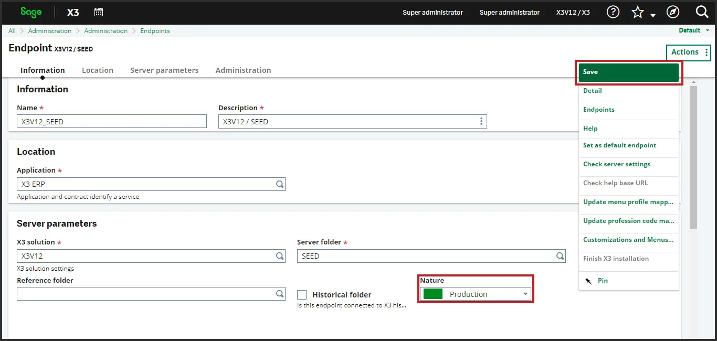The width and height of the screenshot is (717, 341).
Task: Click Server folder lookup magnifier
Action: point(560,256)
